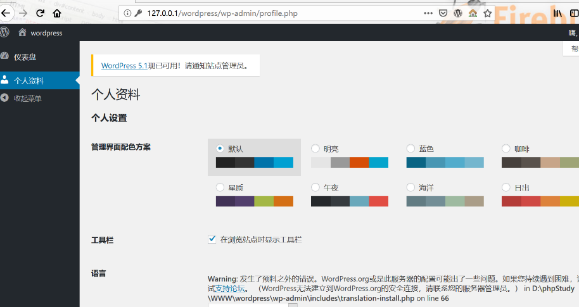Select the 默认 color scheme radio
The image size is (579, 307).
coord(220,148)
